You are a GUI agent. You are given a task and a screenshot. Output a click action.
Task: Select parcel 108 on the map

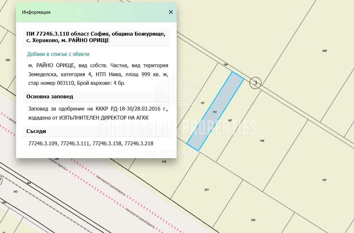(x=262, y=141)
